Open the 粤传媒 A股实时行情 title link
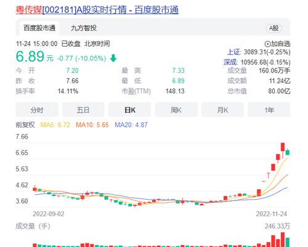The width and height of the screenshot is (308, 247). [97, 10]
